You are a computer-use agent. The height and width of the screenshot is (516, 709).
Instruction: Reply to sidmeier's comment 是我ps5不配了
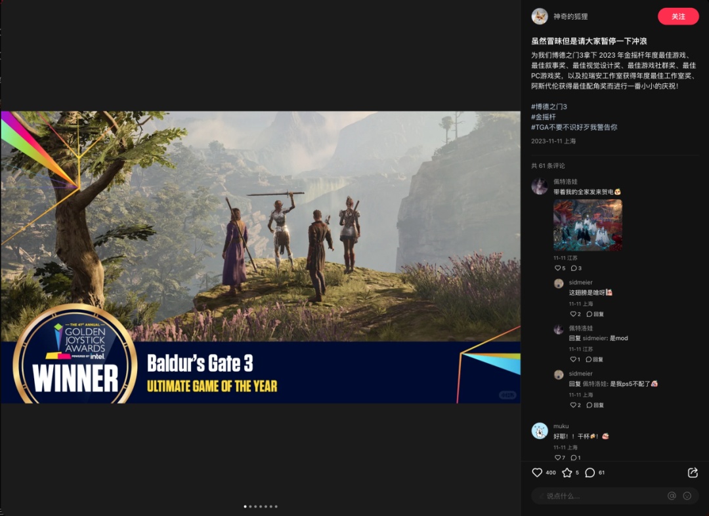coord(595,405)
